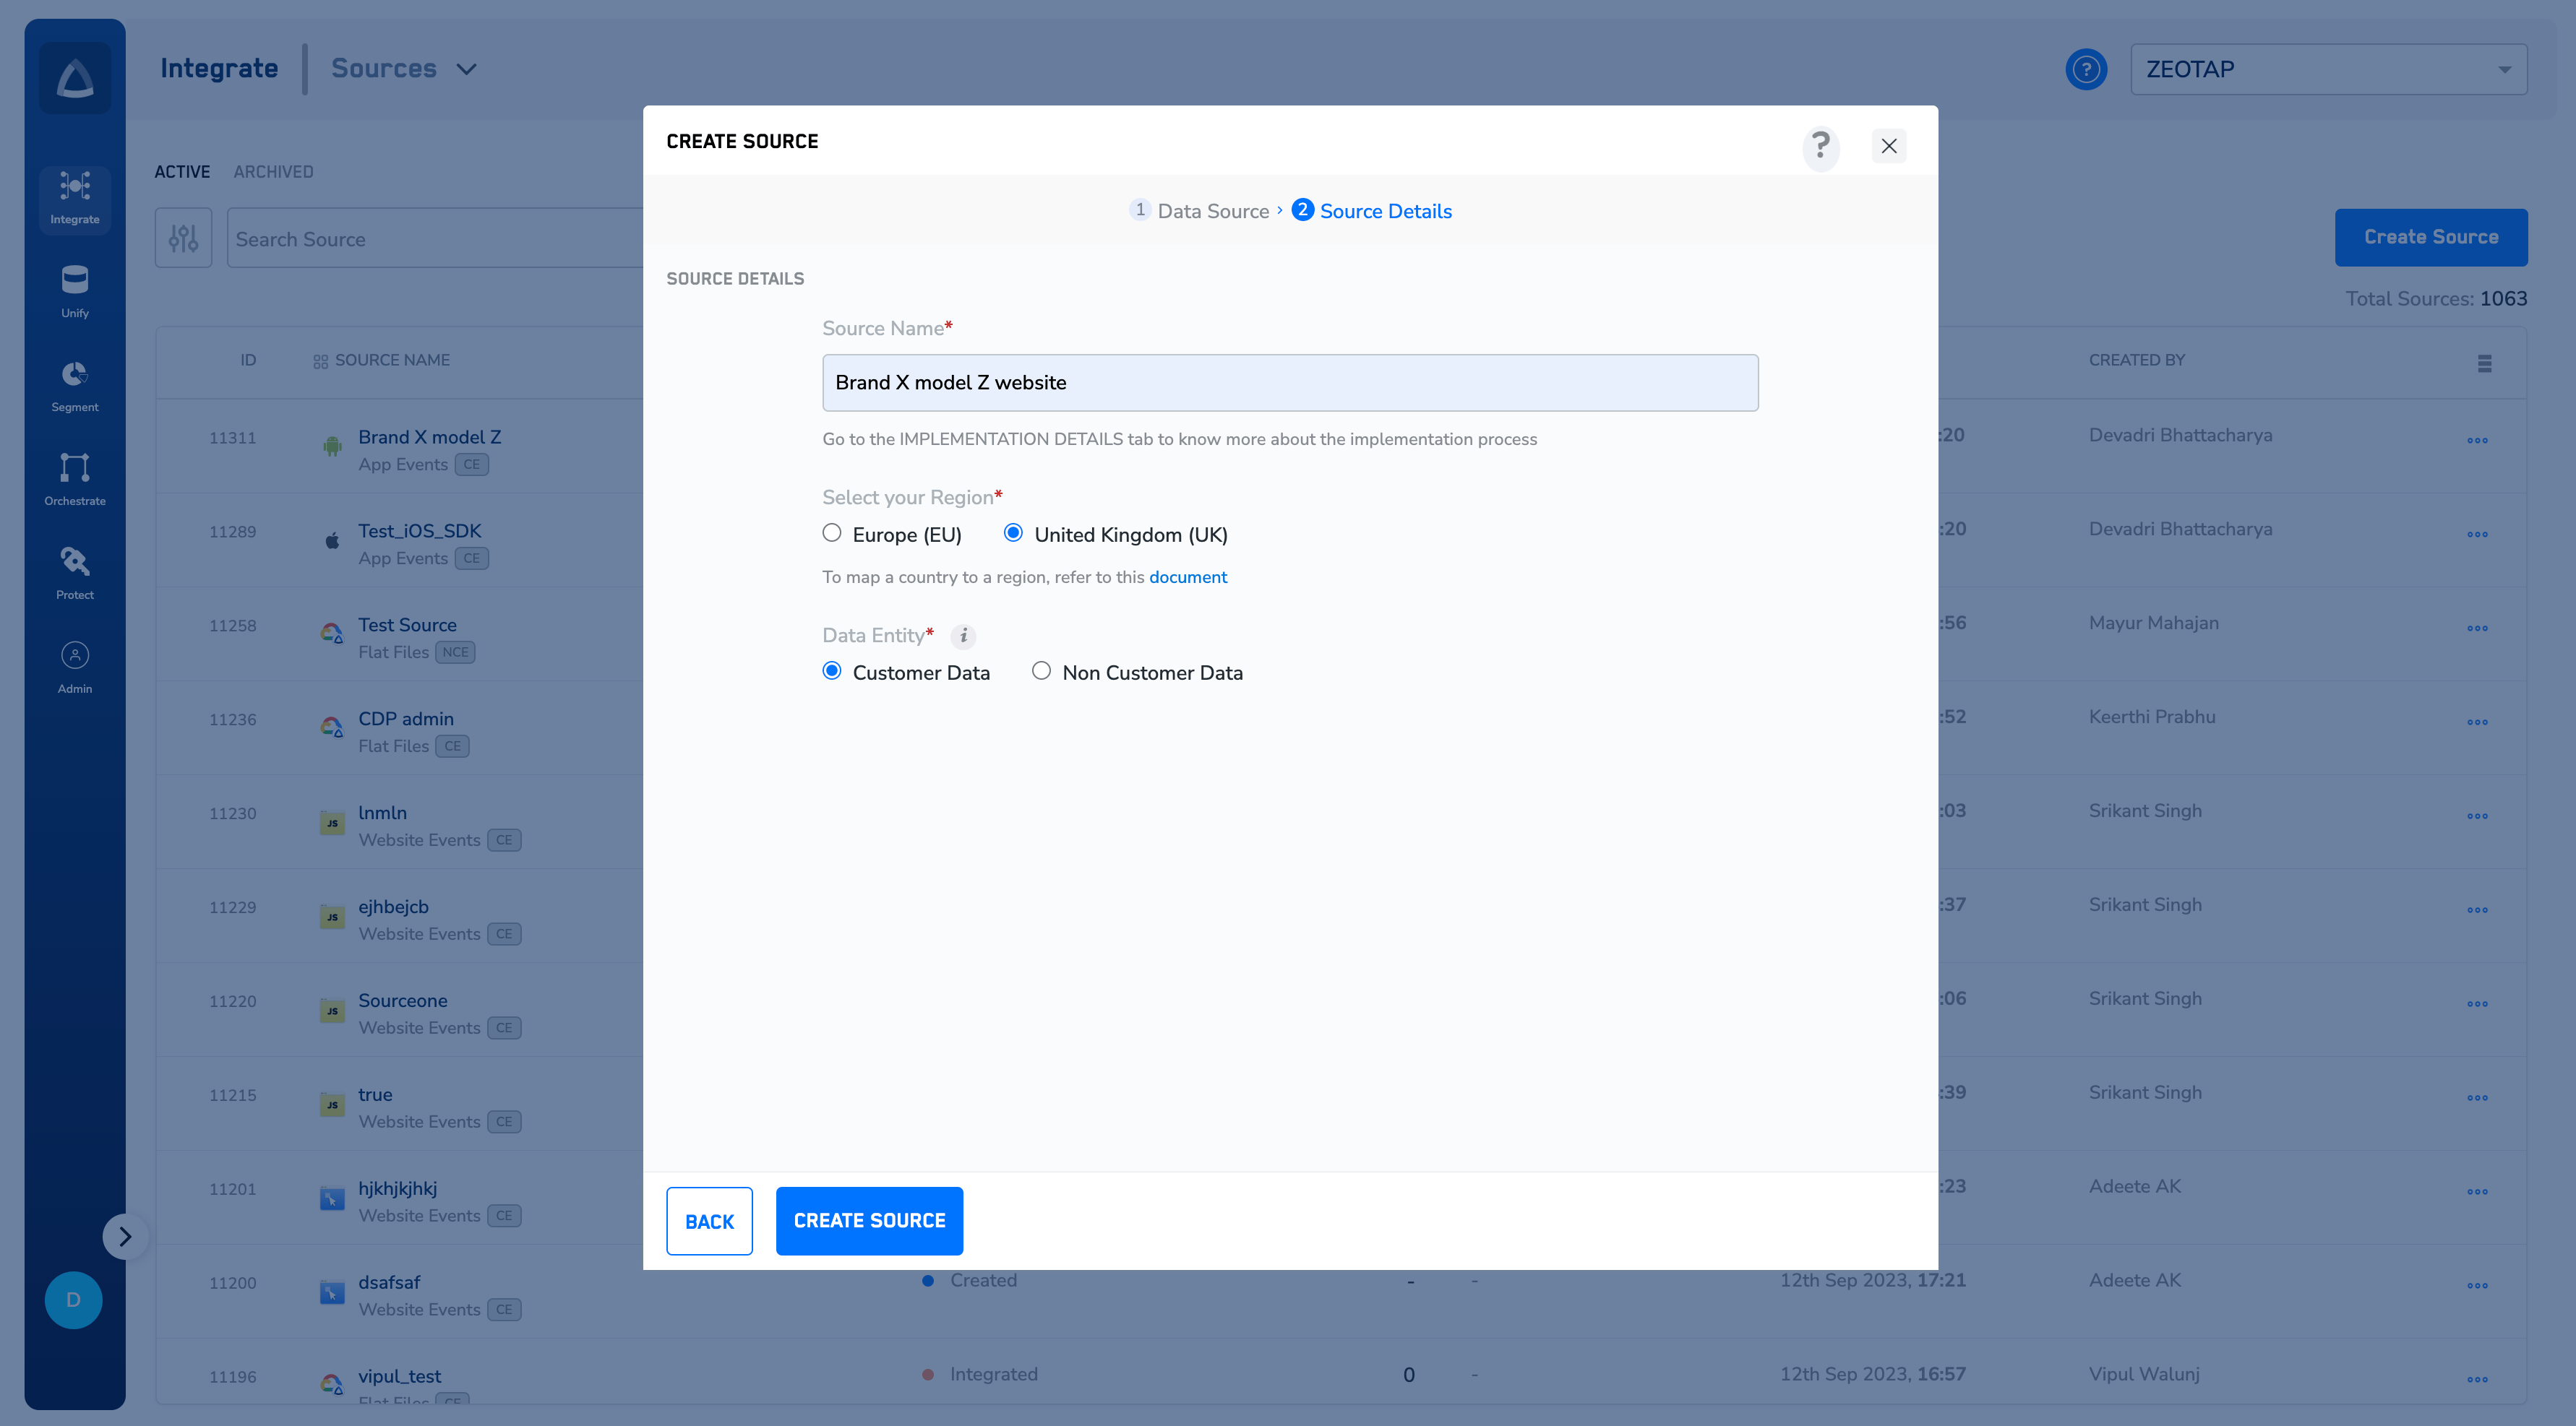Click the blue help icon in header
The width and height of the screenshot is (2576, 1426).
point(2086,69)
